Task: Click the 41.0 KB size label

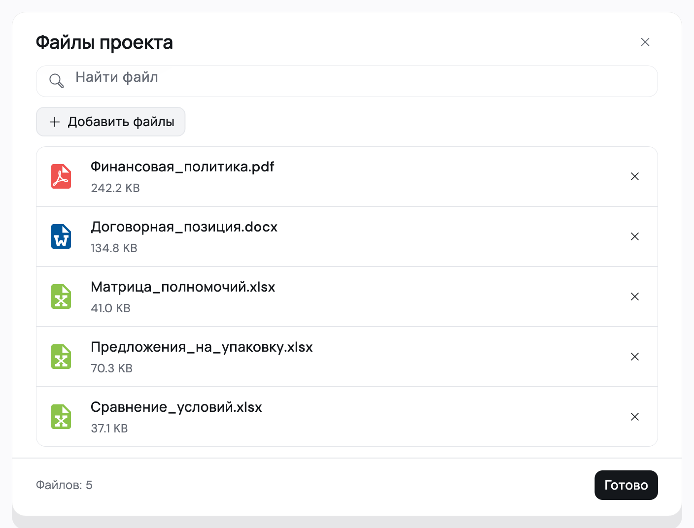Action: (111, 308)
